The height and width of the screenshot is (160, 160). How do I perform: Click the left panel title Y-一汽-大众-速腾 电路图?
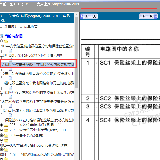pyautogui.click(x=37, y=18)
